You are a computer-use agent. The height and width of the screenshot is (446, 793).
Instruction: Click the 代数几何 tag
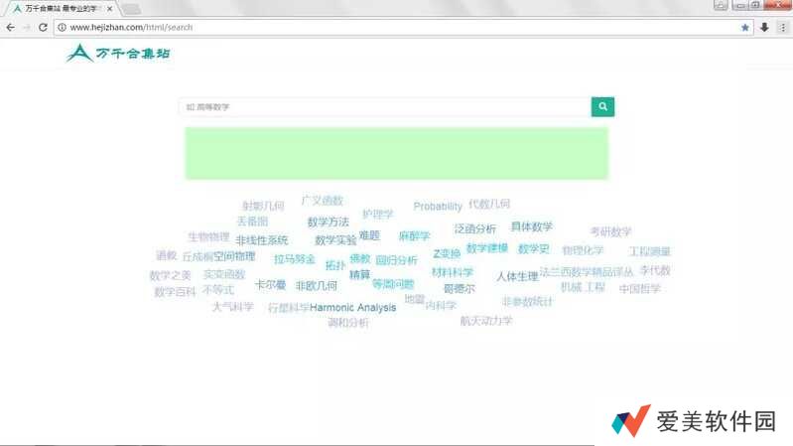[489, 204]
